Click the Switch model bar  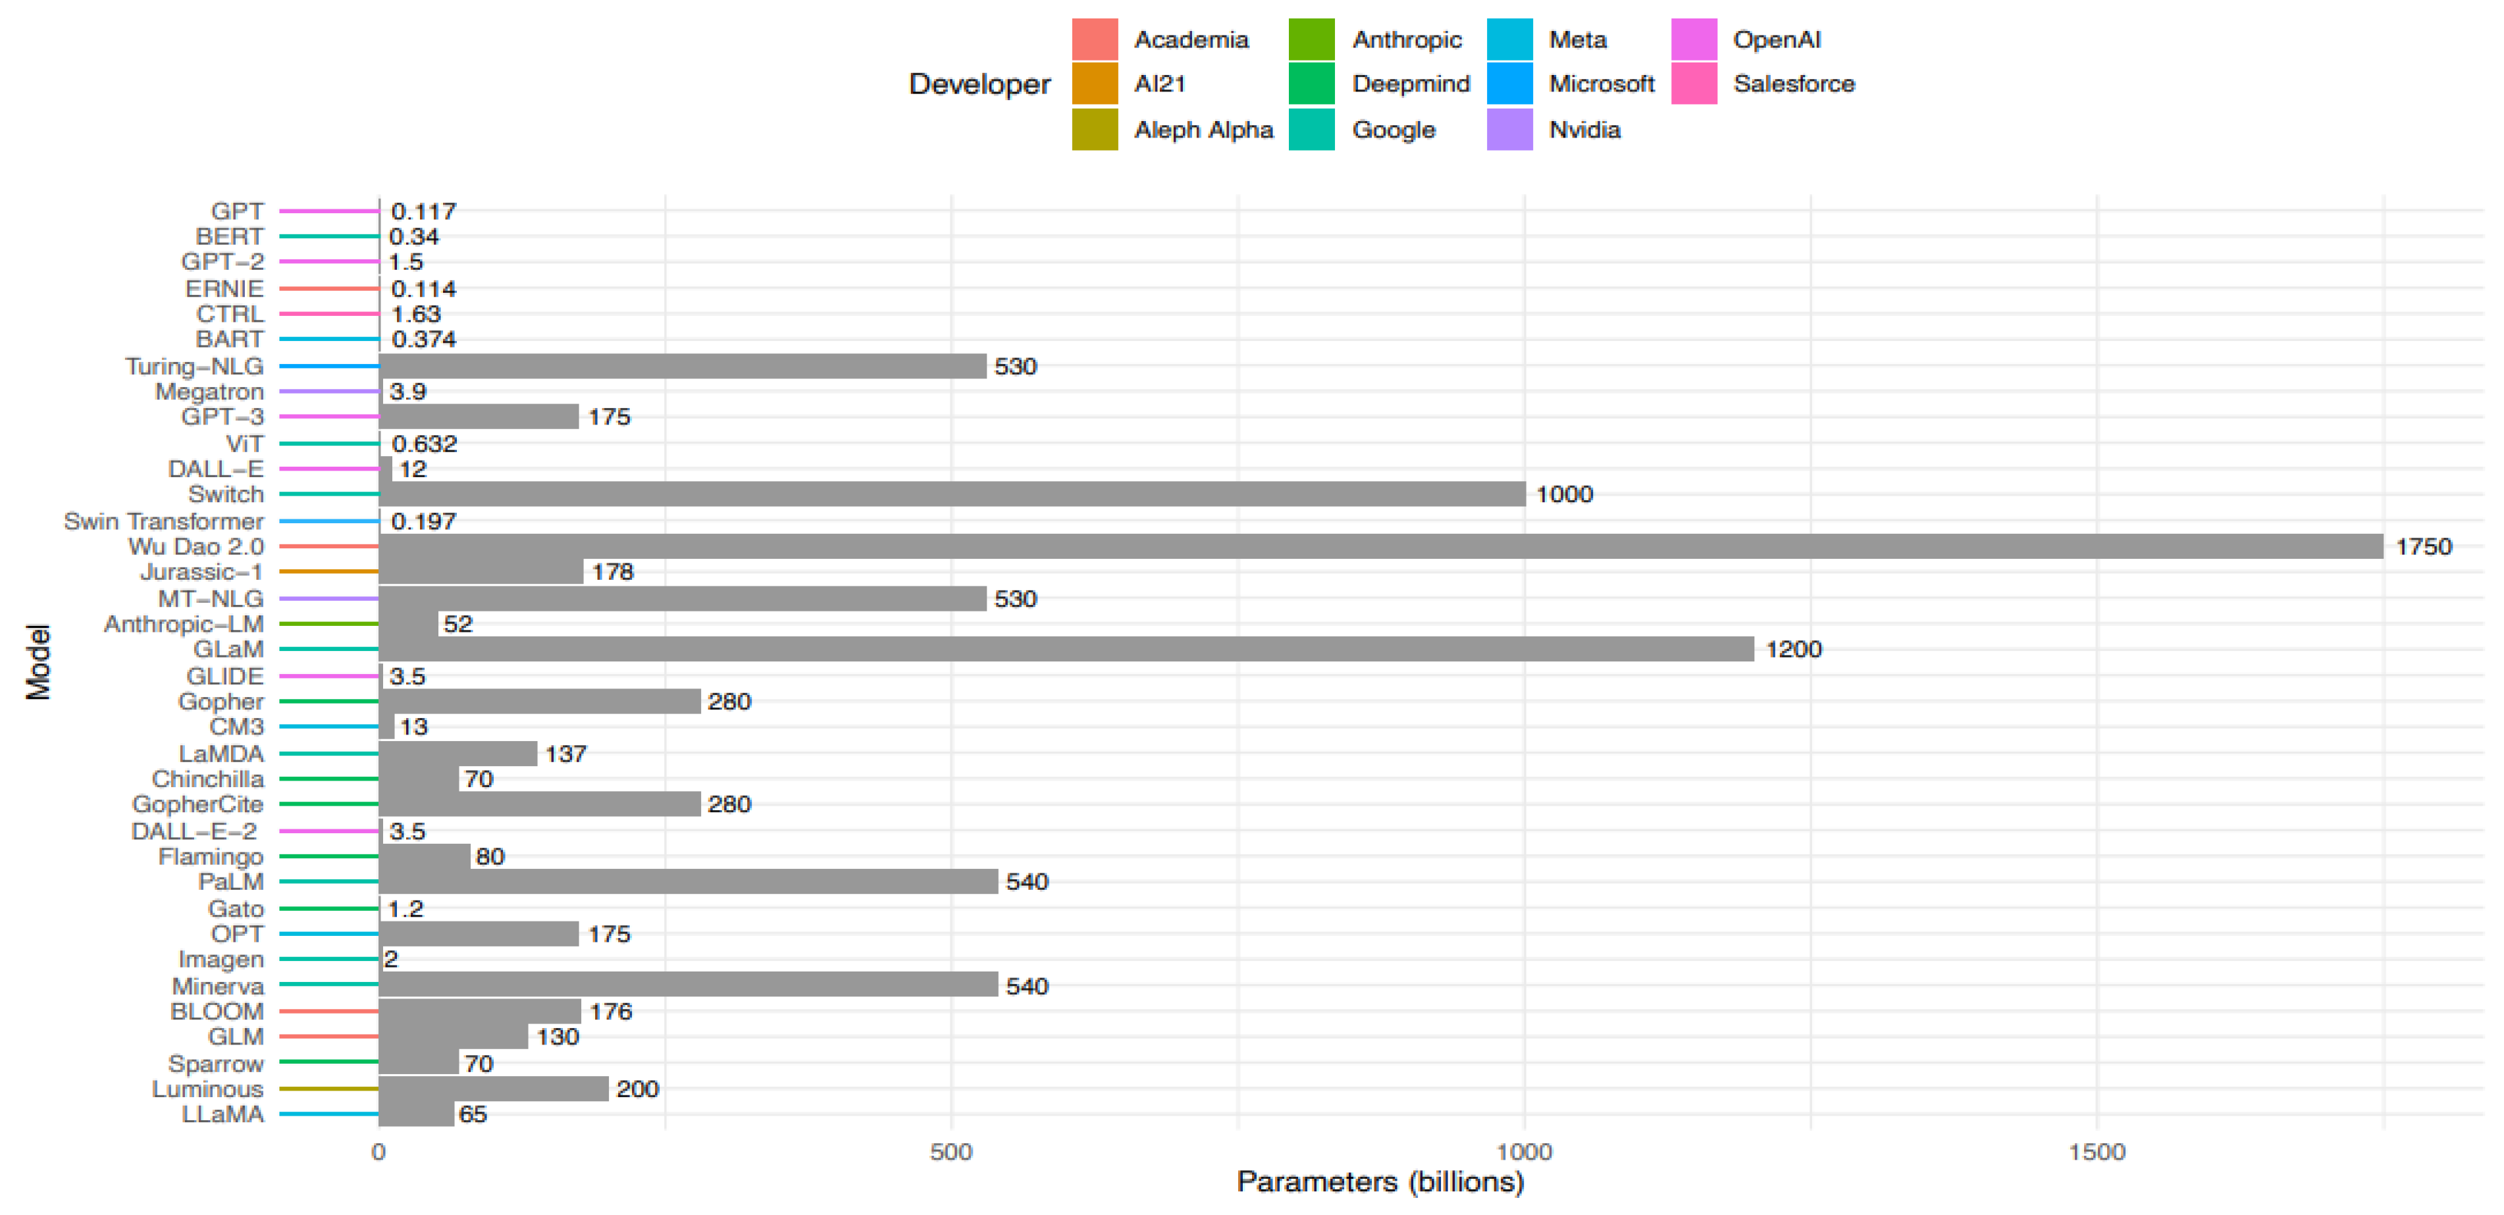tap(952, 494)
